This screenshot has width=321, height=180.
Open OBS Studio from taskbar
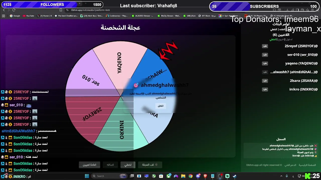point(220,176)
